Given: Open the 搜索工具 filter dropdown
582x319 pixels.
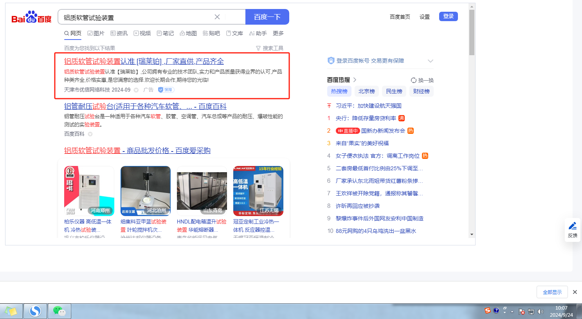Looking at the screenshot, I should [269, 48].
